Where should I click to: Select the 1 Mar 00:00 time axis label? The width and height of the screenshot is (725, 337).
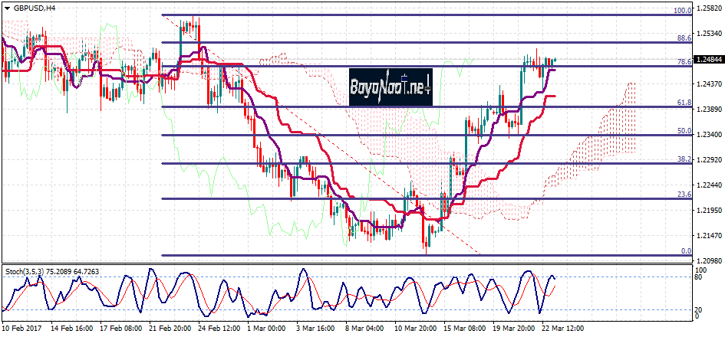[x=266, y=327]
